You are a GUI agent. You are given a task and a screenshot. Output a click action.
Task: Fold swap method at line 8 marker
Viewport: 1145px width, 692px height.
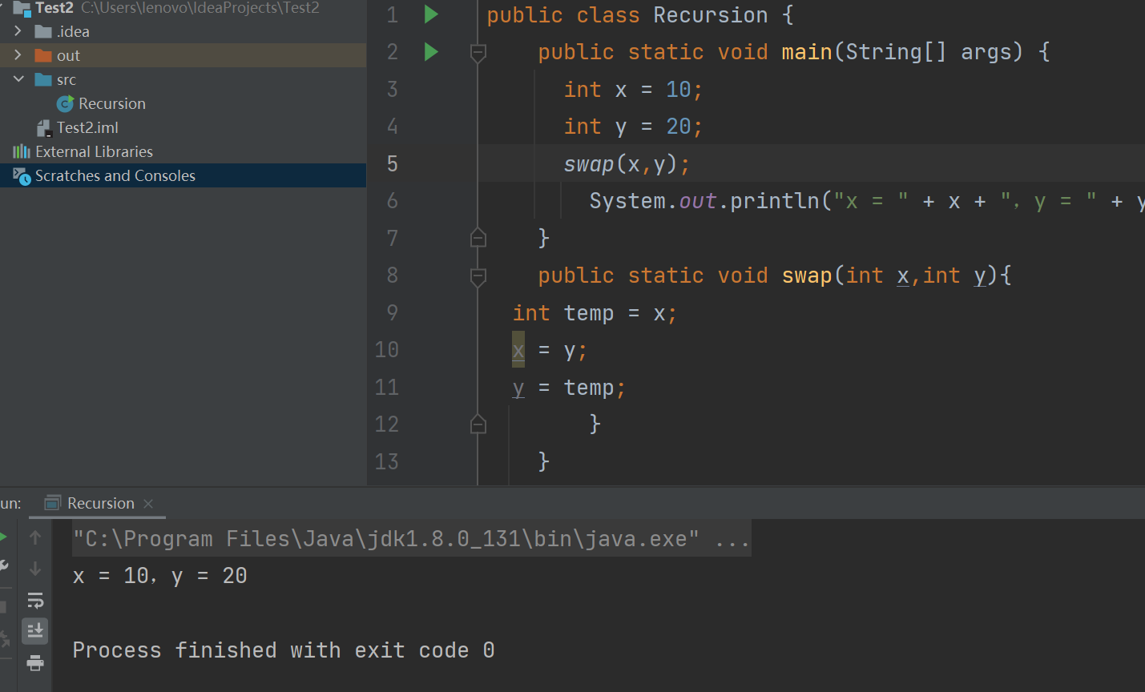[x=478, y=276]
